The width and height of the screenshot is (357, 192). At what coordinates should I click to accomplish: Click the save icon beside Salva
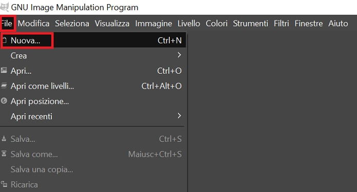pyautogui.click(x=4, y=139)
